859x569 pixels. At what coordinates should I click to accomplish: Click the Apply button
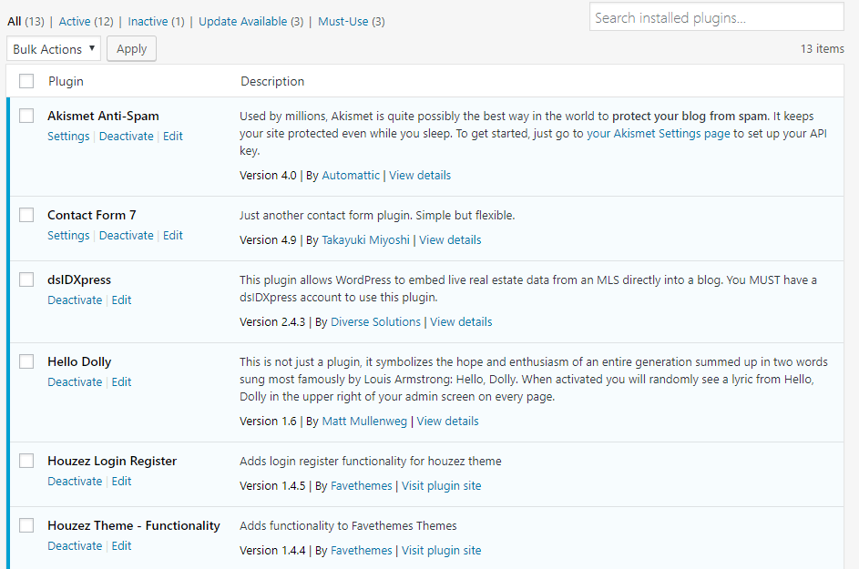click(131, 49)
